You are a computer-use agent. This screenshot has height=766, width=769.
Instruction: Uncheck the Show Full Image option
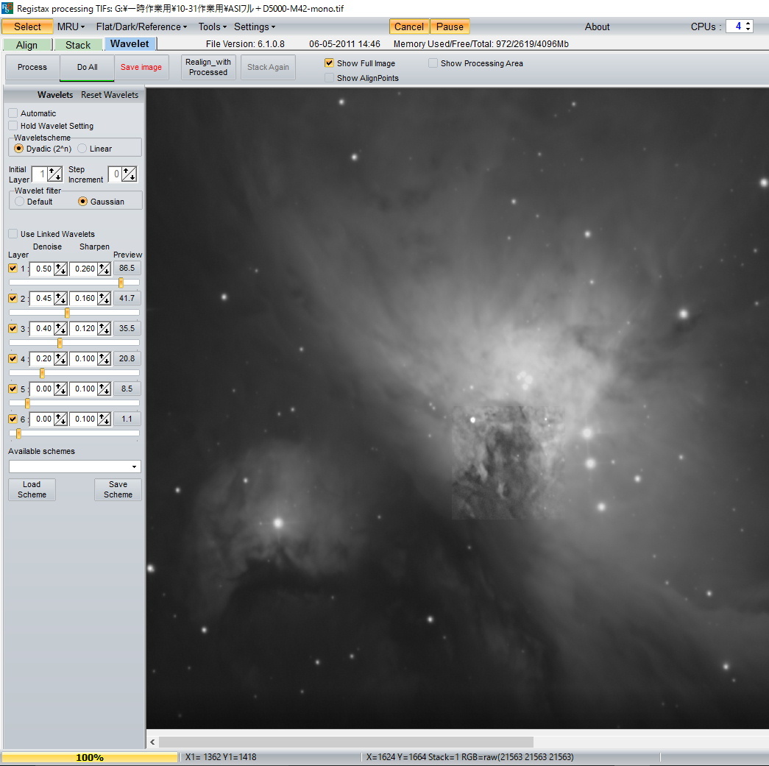pyautogui.click(x=329, y=63)
